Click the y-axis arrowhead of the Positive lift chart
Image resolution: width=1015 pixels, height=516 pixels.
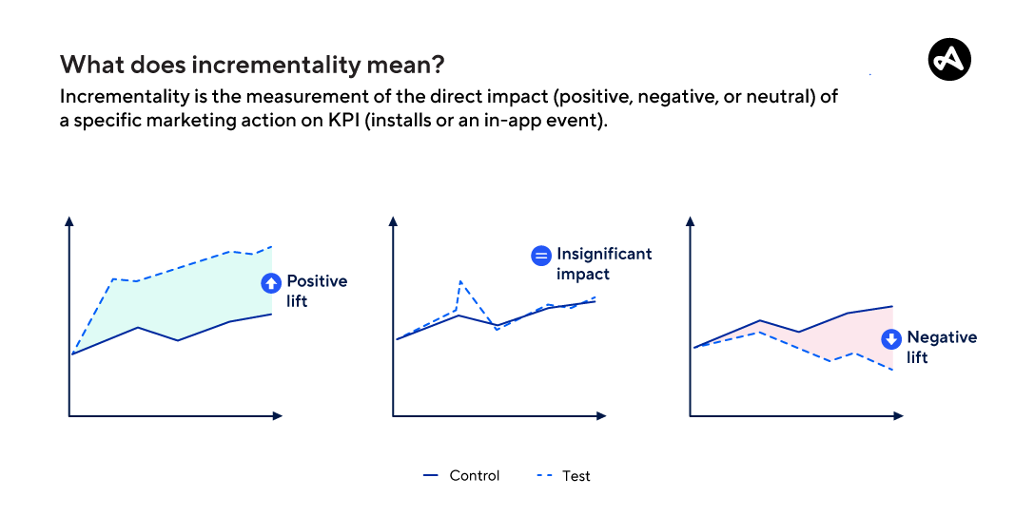69,221
